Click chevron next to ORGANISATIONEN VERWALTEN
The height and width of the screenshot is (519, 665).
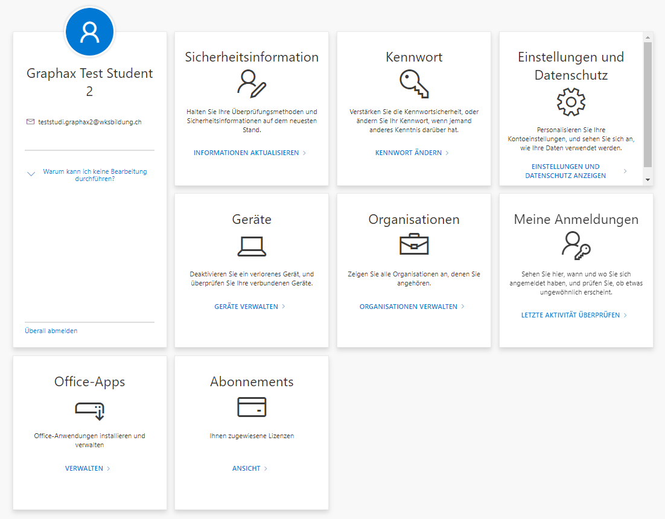click(463, 306)
